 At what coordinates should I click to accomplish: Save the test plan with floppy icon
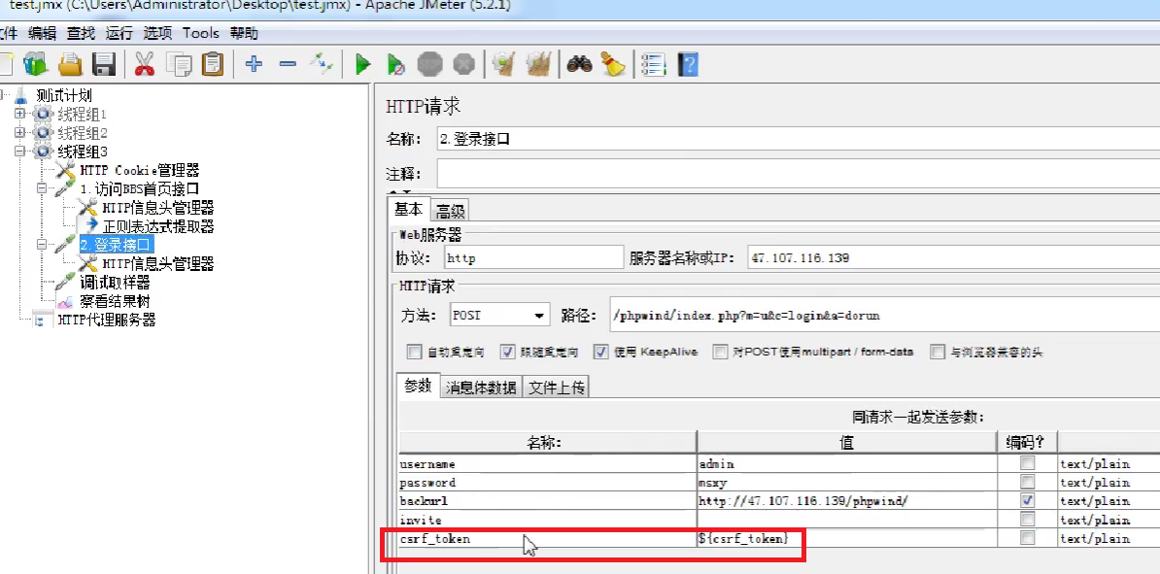pyautogui.click(x=104, y=64)
